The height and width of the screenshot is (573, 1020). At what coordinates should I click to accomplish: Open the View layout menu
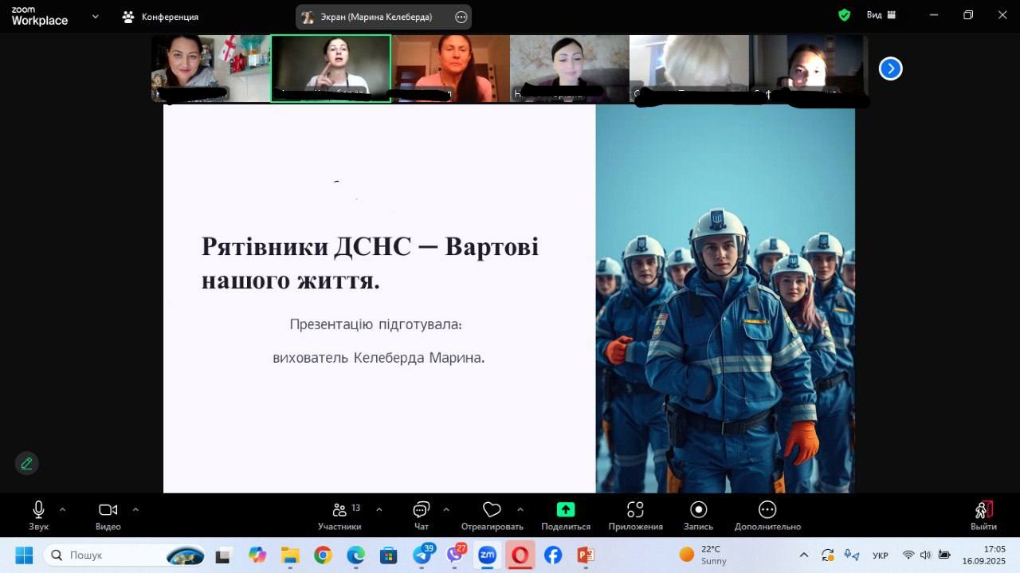(881, 15)
